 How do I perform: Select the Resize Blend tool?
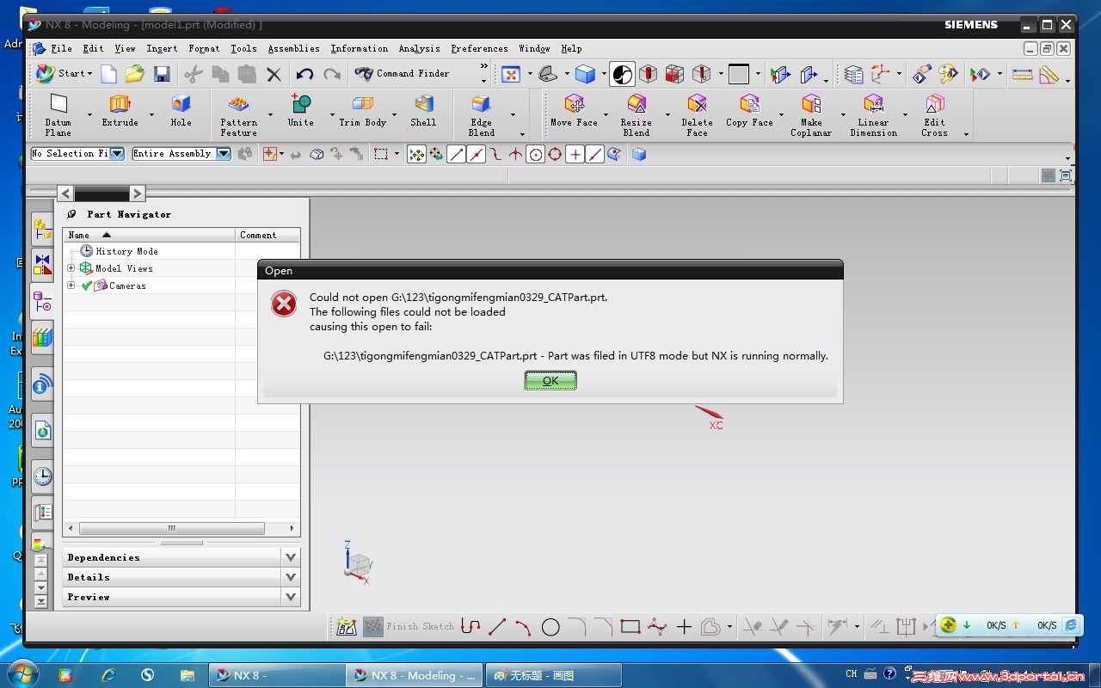637,115
